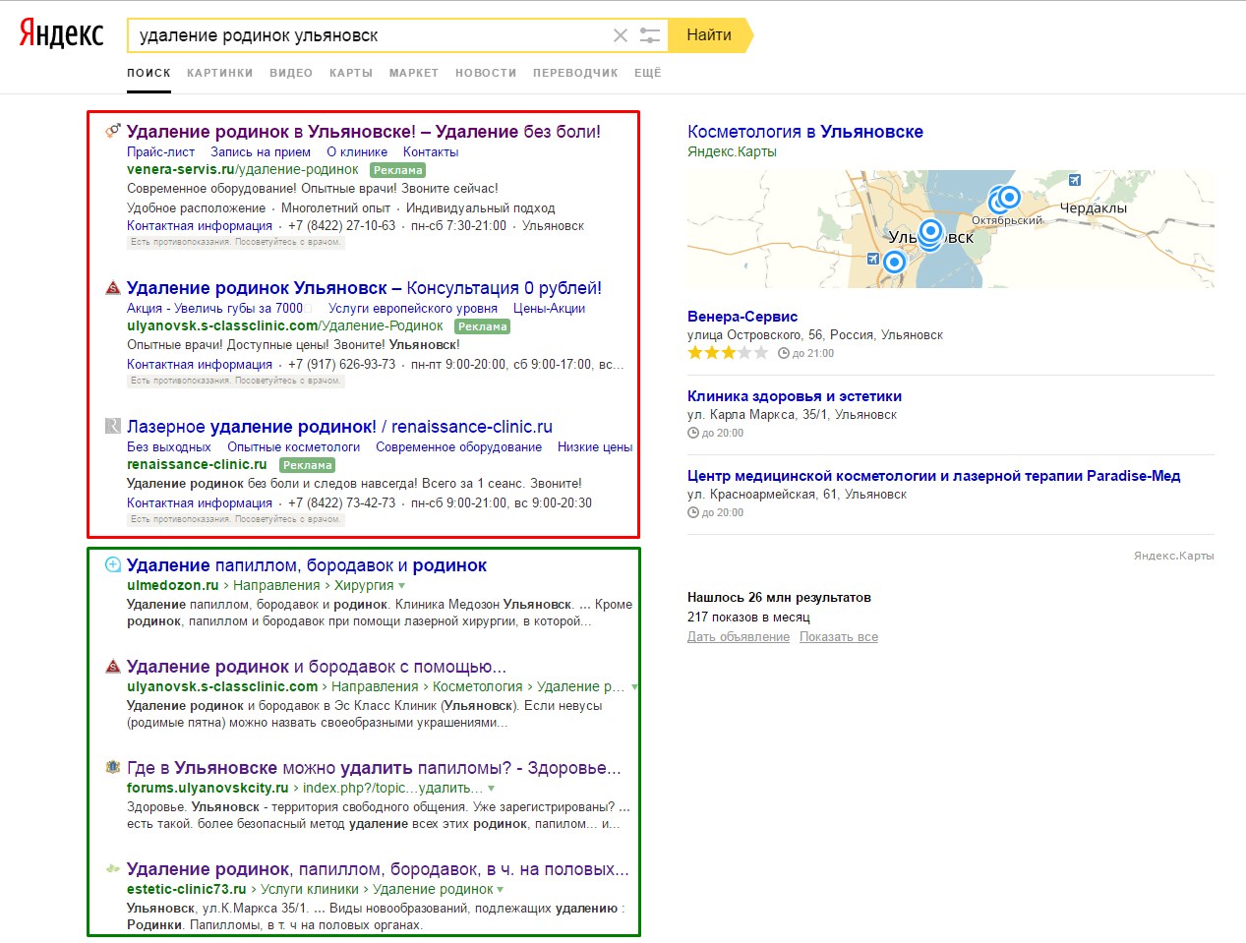Click the airport icon in the map's upper right
Image resolution: width=1246 pixels, height=943 pixels.
[1075, 180]
